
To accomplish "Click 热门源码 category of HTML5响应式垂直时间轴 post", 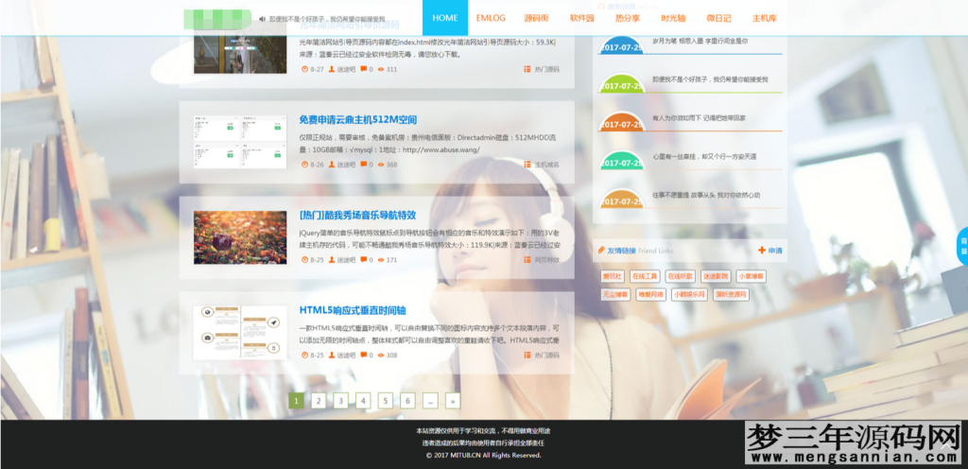I will pyautogui.click(x=547, y=356).
